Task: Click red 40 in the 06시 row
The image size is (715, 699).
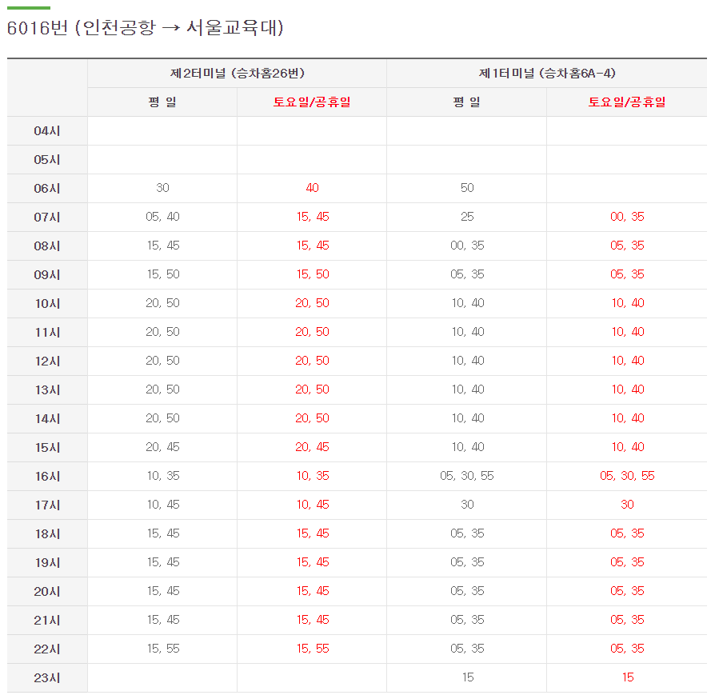Action: click(x=312, y=188)
